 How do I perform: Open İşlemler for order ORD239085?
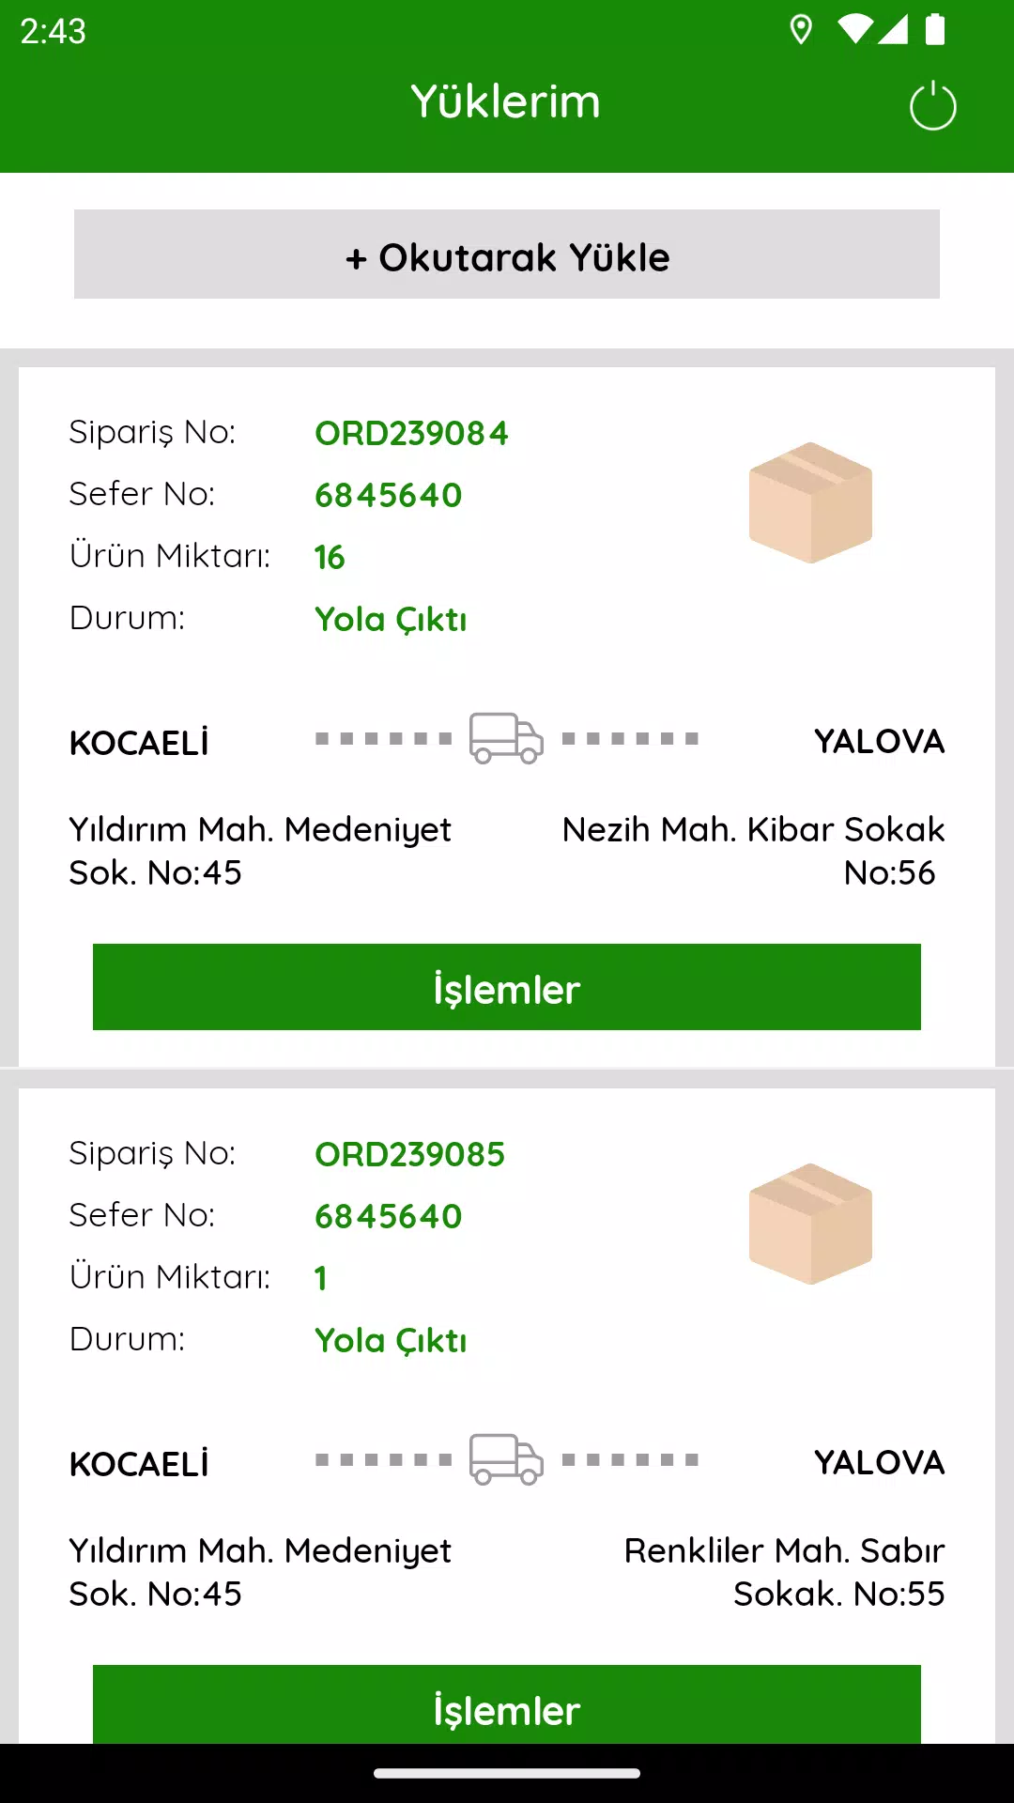click(507, 1704)
